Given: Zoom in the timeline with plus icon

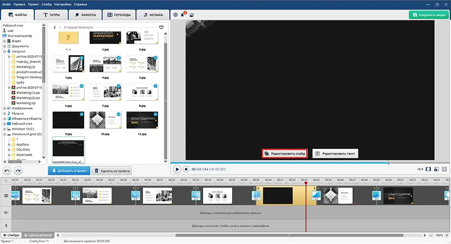Looking at the screenshot, I should pyautogui.click(x=446, y=235).
